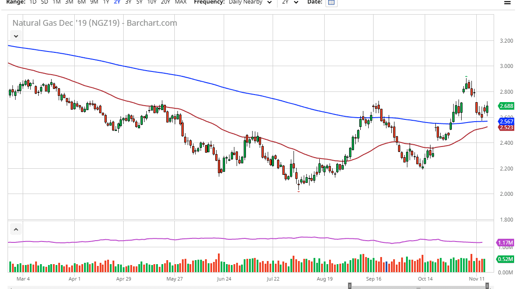
Task: Click the green 2.688 last price tag
Action: tap(505, 106)
